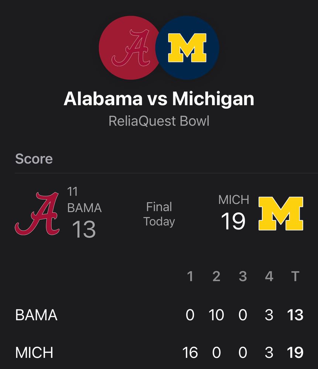Tap the ReliaQuest Bowl subtitle

(159, 121)
